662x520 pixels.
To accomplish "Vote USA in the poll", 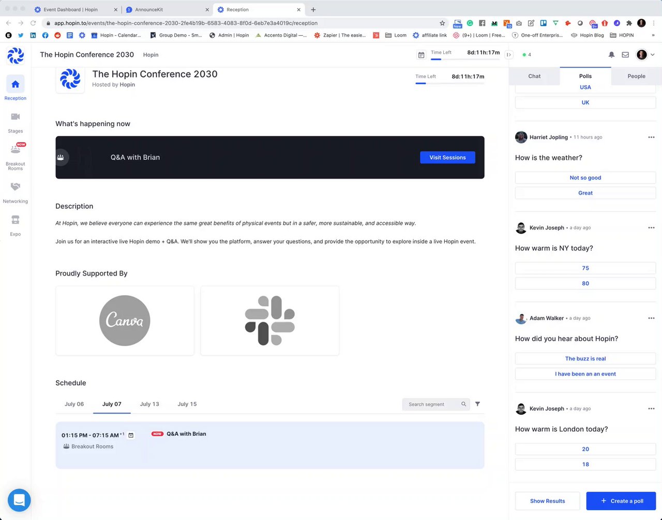I will pos(585,87).
